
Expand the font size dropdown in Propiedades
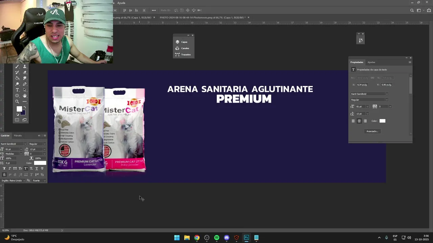click(367, 107)
